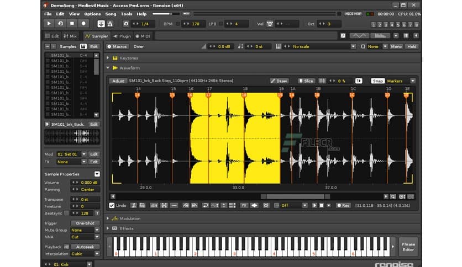Open the Options menu

click(x=92, y=14)
